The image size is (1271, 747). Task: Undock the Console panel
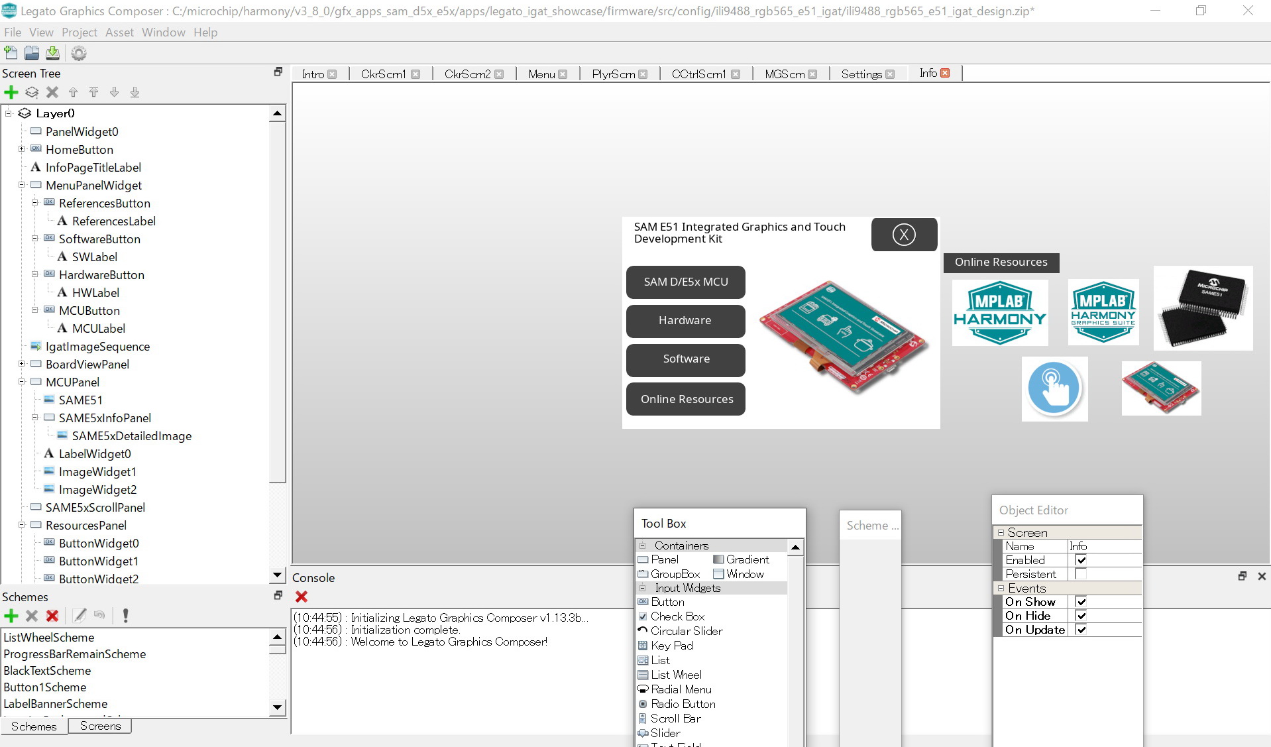[1243, 576]
